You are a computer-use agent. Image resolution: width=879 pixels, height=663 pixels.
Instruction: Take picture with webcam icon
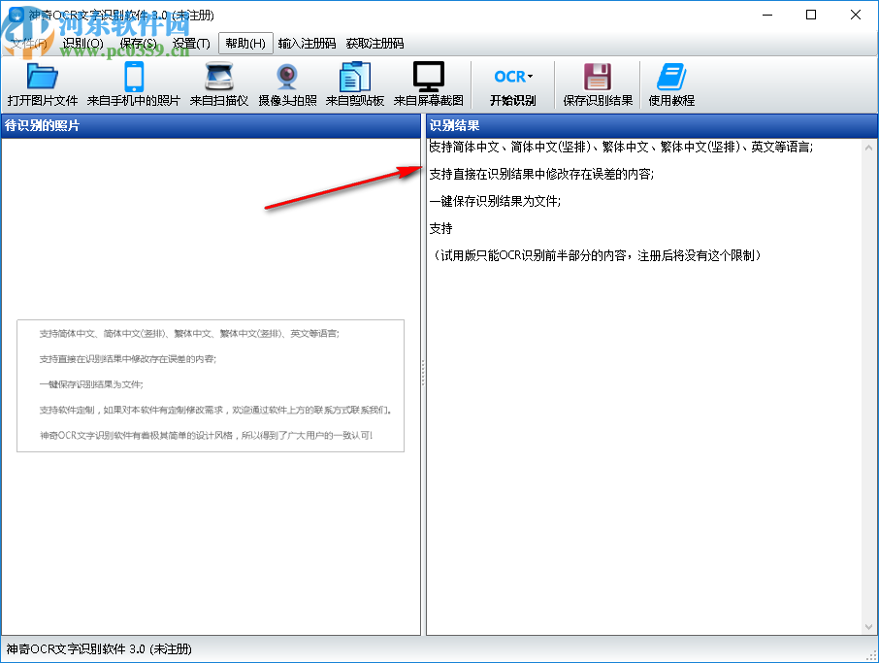click(287, 84)
